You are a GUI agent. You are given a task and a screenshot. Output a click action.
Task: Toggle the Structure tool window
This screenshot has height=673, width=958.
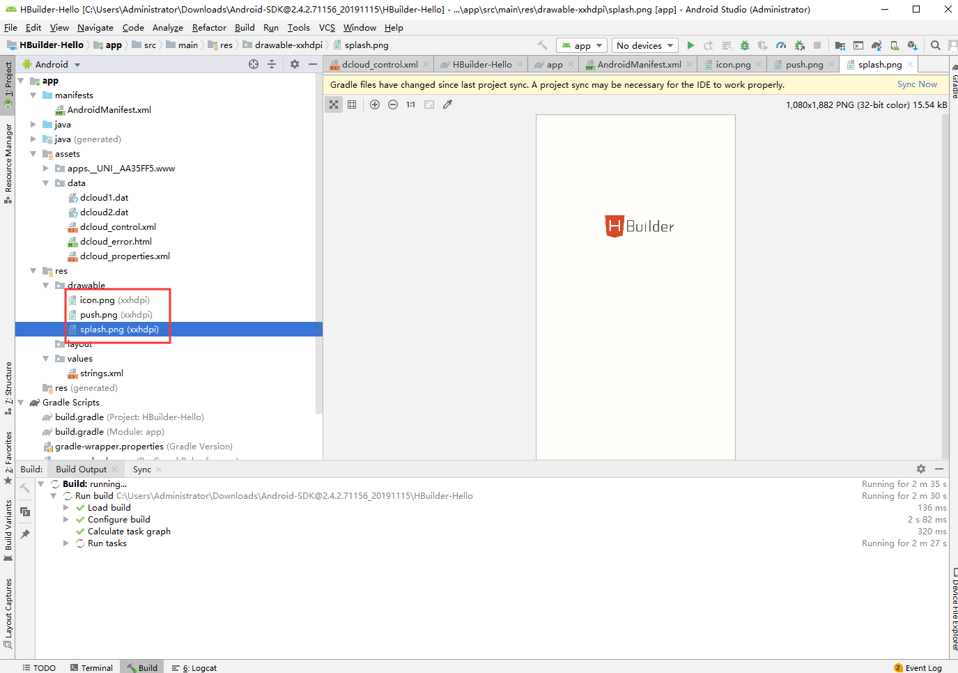pos(8,389)
